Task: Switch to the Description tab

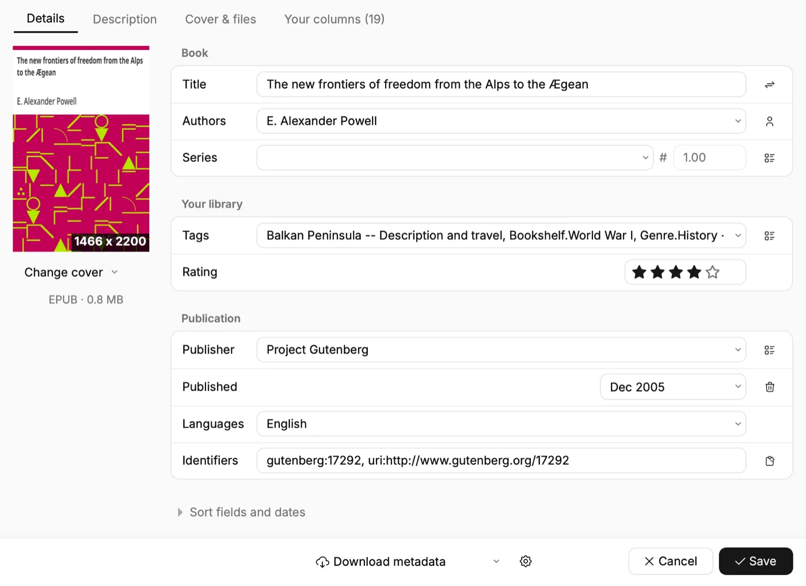Action: pyautogui.click(x=125, y=19)
